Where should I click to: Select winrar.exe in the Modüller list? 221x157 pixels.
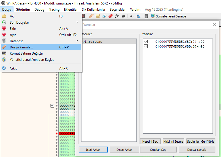coord(109,42)
